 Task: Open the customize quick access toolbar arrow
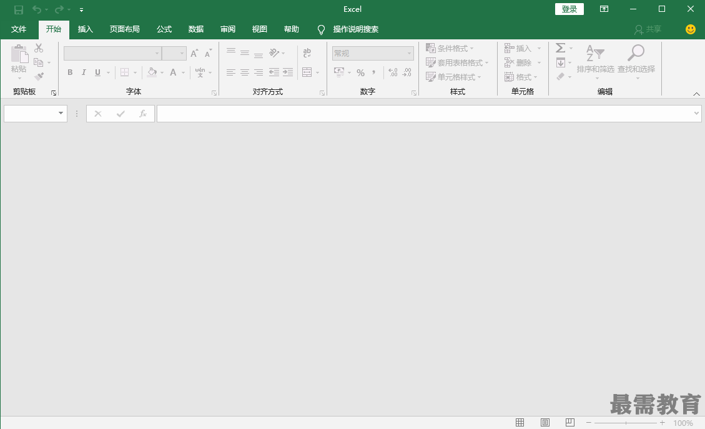(x=81, y=9)
